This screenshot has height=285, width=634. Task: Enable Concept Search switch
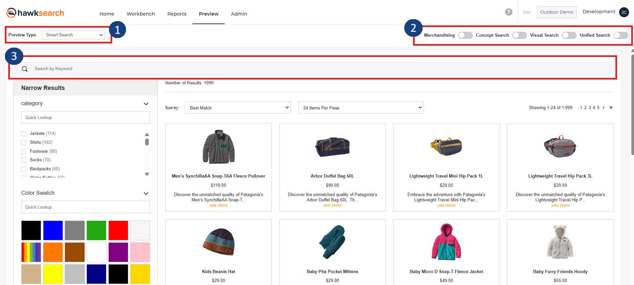tap(519, 35)
